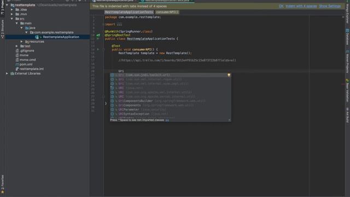Choose URI (java.net) completion entry
This screenshot has height=197, width=350.
coord(170,88)
